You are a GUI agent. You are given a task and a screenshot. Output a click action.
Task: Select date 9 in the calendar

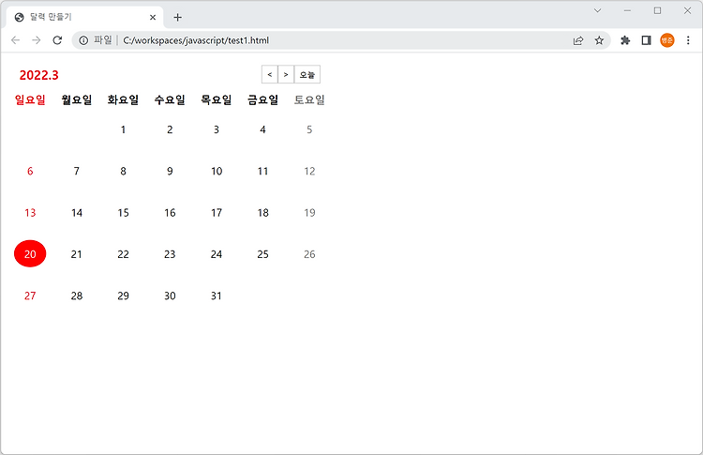[170, 171]
